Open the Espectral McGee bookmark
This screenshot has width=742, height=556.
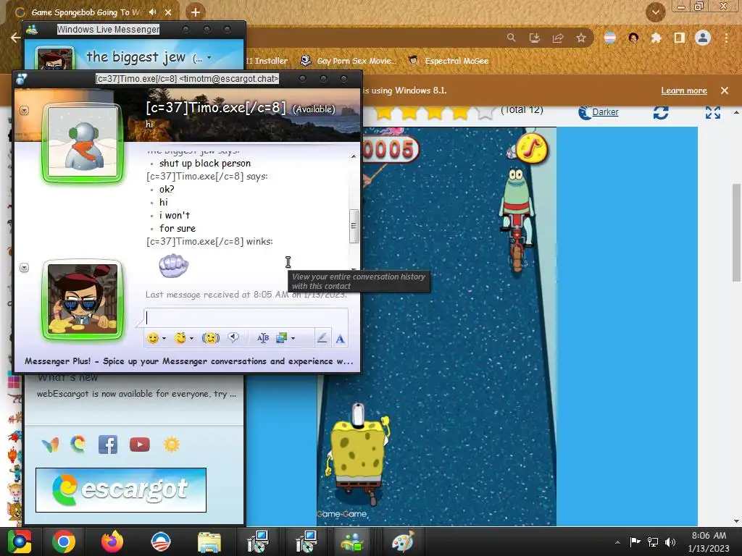click(448, 61)
